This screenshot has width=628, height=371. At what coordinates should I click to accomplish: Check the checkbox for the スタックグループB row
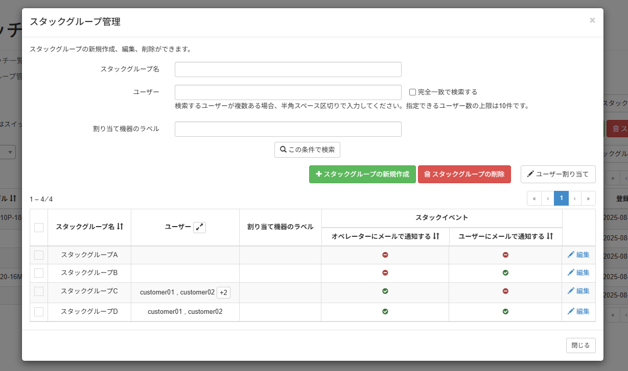pos(38,273)
